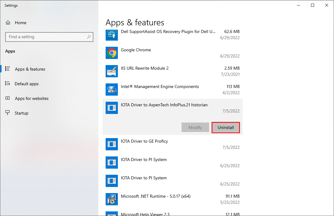Uninstall the IOTA AspenTech driver
This screenshot has height=216, width=334.
coord(226,128)
